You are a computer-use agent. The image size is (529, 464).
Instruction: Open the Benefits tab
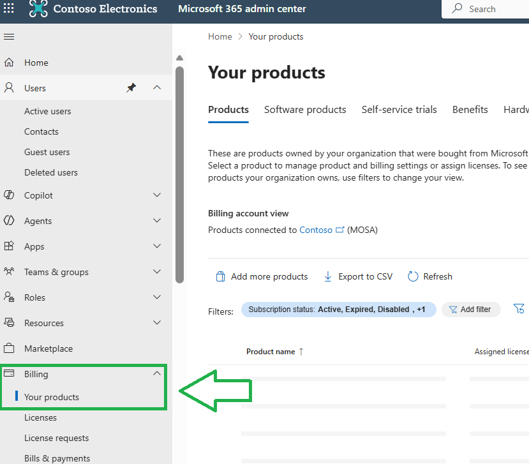tap(470, 110)
